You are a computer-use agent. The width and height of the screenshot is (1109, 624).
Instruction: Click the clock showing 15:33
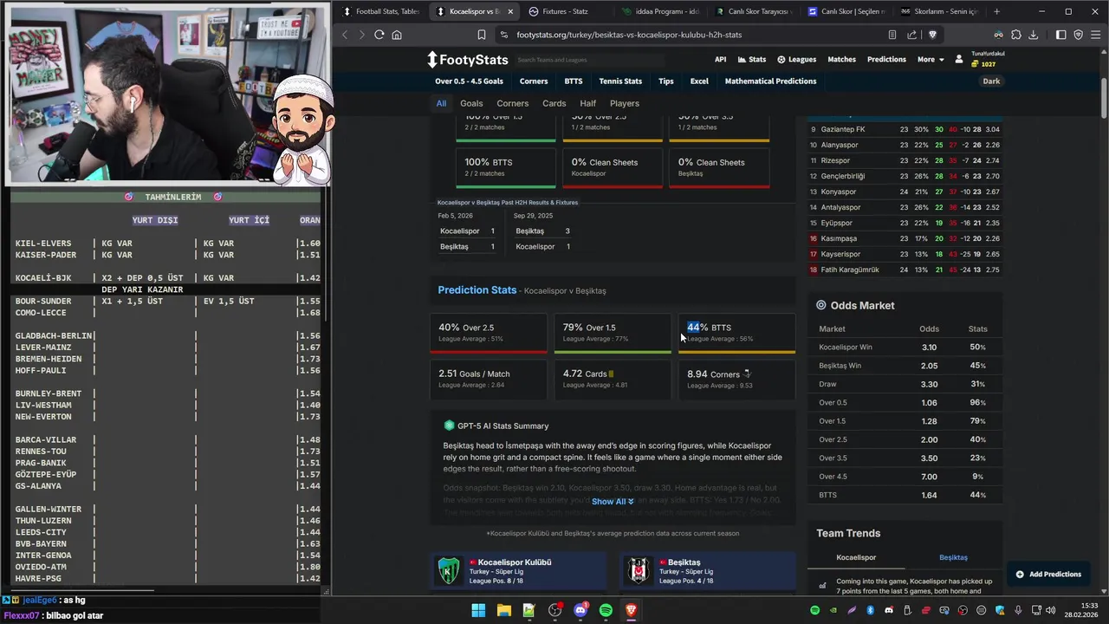(x=1089, y=605)
